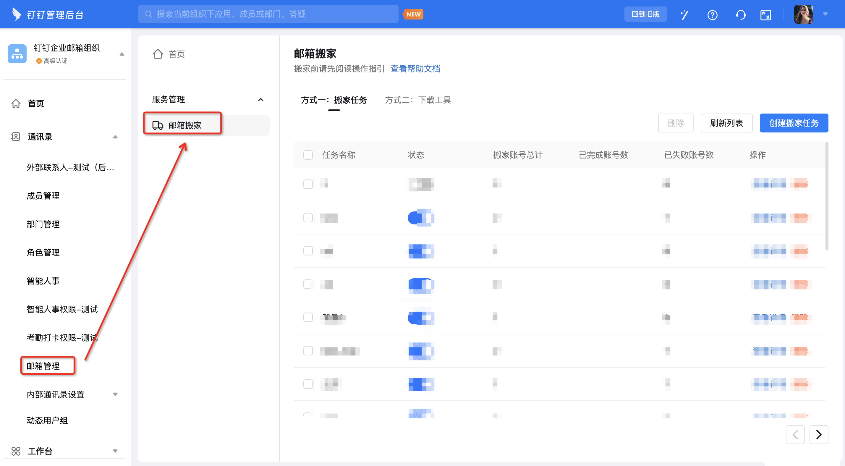Switch to 方式一：搬家任务 tab

(334, 100)
